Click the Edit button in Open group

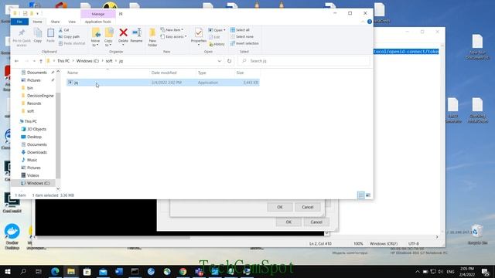tap(214, 37)
